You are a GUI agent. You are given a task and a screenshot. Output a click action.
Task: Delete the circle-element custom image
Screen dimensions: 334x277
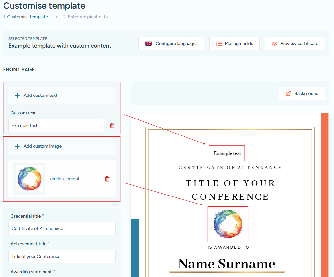107,179
